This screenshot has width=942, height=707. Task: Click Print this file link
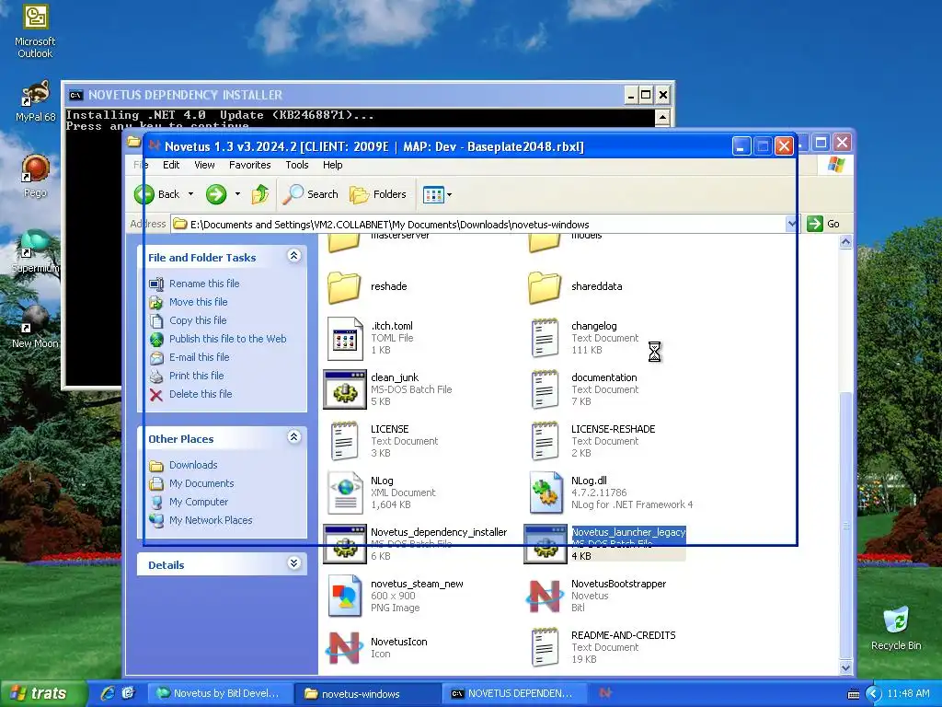coord(197,376)
